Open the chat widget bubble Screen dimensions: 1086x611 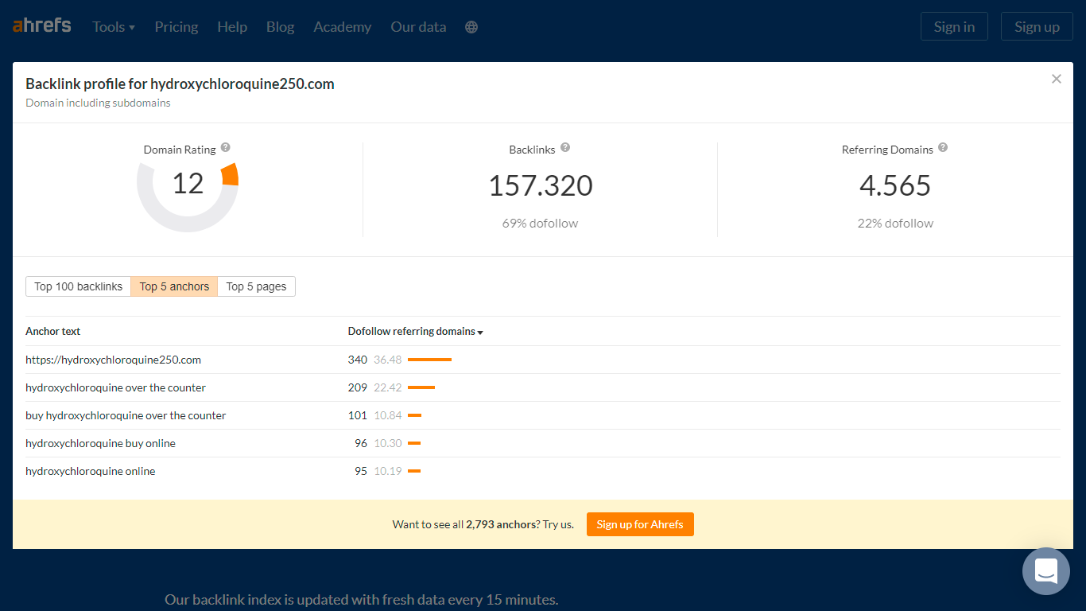pyautogui.click(x=1046, y=571)
